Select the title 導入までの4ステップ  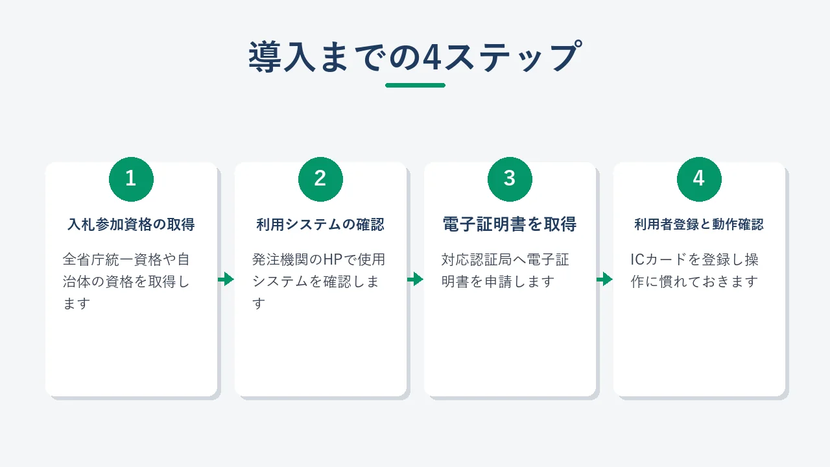pyautogui.click(x=415, y=57)
